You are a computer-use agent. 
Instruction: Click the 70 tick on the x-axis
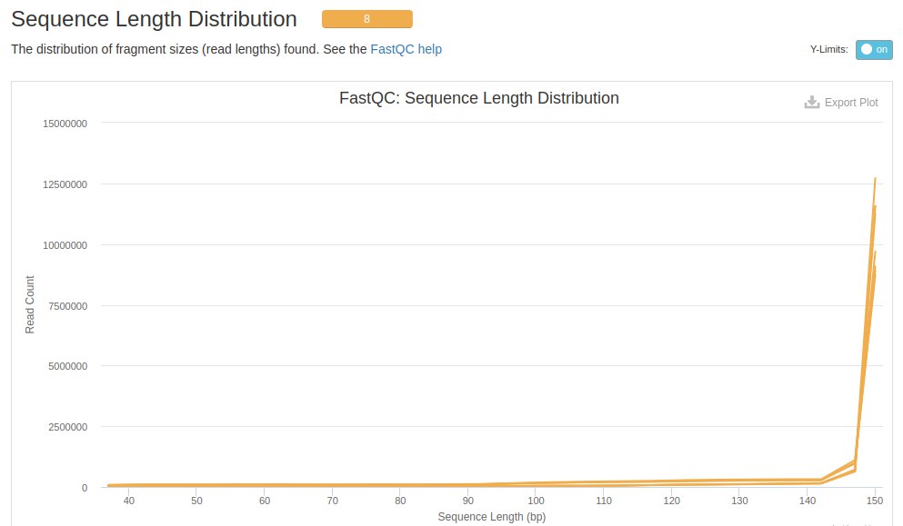coord(332,501)
